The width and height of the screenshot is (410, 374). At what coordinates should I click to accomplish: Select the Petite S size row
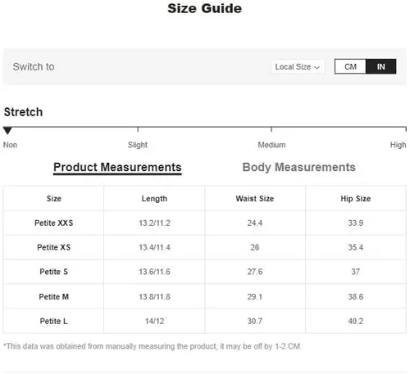point(204,272)
